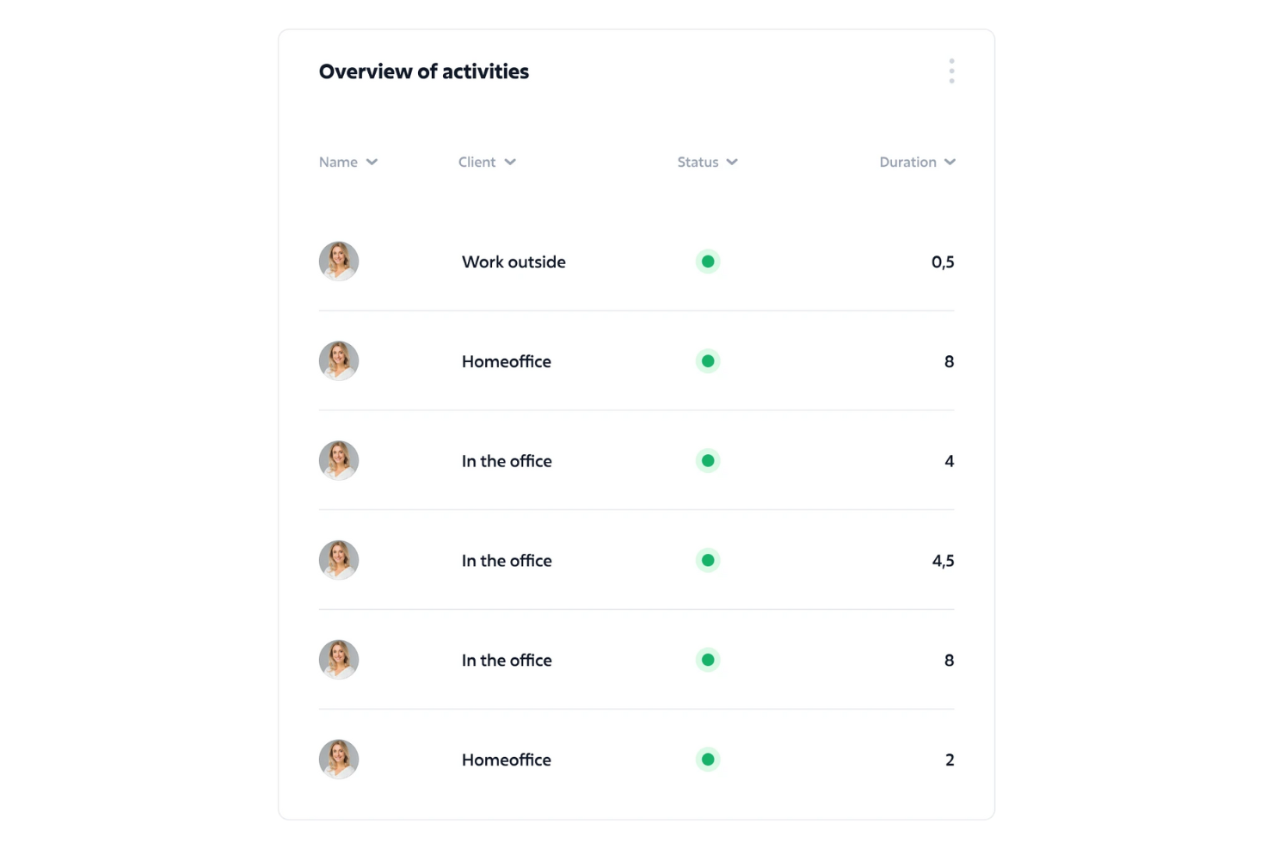Click the Overview of activities heading
The width and height of the screenshot is (1273, 849).
[x=423, y=71]
